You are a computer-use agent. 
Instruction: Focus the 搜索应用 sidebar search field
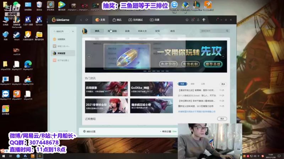coord(61,31)
